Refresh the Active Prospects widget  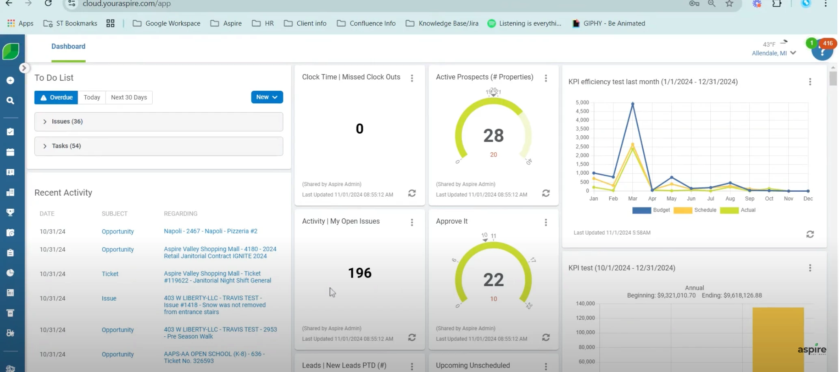pos(546,193)
